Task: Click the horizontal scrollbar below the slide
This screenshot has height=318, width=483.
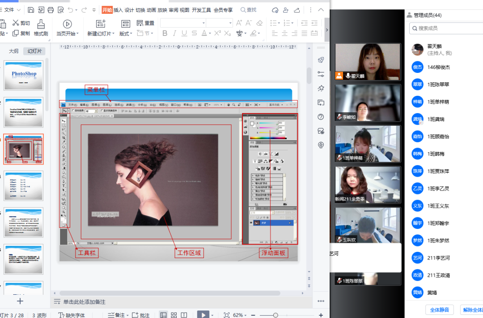Action: pyautogui.click(x=170, y=293)
